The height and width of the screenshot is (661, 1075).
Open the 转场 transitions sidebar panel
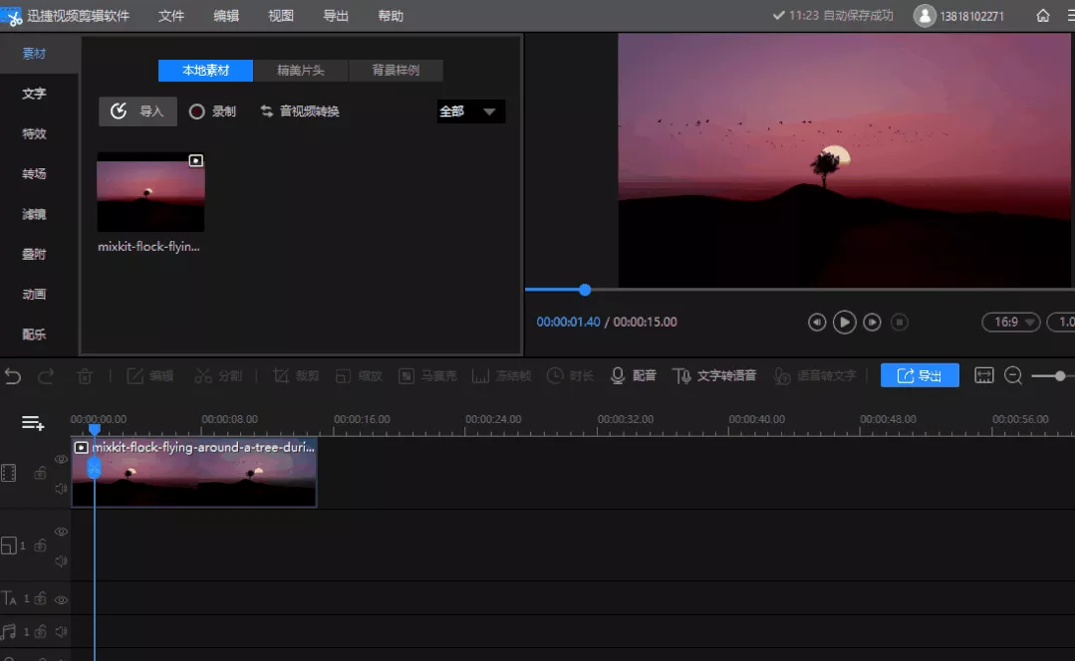click(34, 174)
